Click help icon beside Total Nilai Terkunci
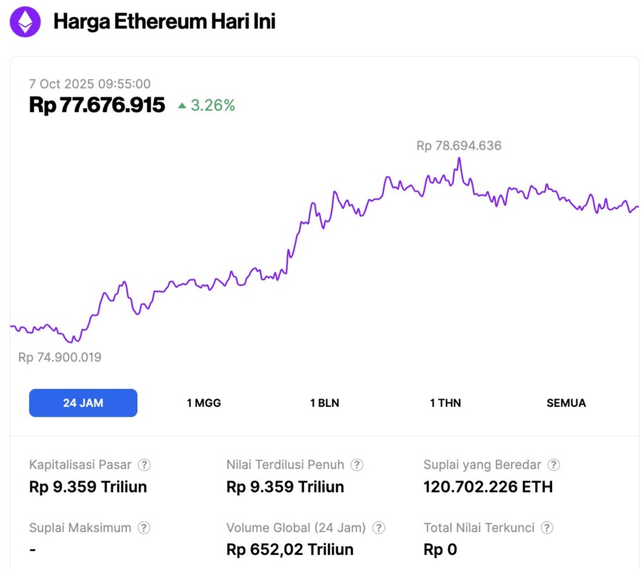This screenshot has height=569, width=641. [x=547, y=528]
